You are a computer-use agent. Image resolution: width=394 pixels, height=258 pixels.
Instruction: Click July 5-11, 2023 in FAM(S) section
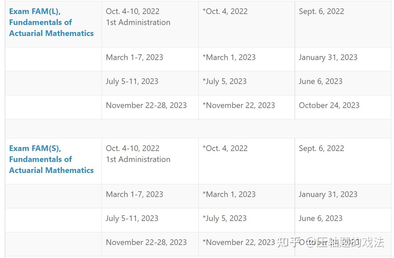(132, 218)
